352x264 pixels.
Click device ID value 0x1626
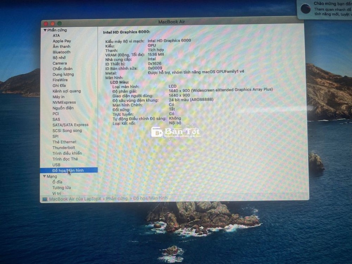(x=155, y=64)
